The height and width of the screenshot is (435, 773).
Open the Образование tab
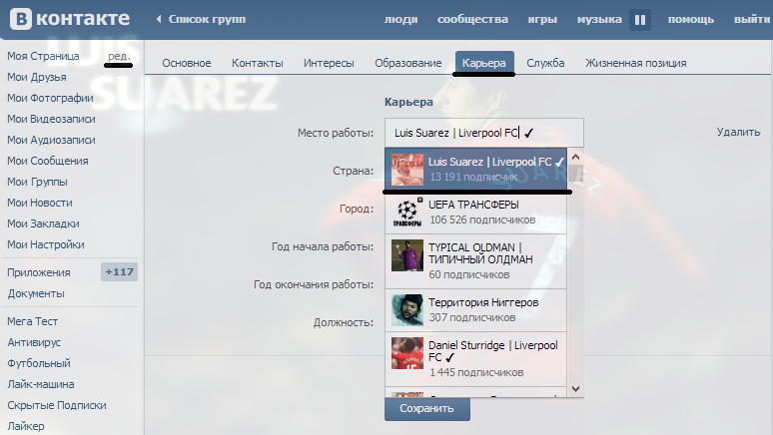click(x=408, y=63)
